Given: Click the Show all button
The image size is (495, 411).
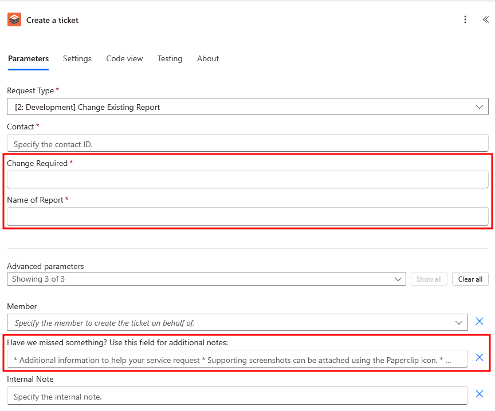Looking at the screenshot, I should (429, 279).
